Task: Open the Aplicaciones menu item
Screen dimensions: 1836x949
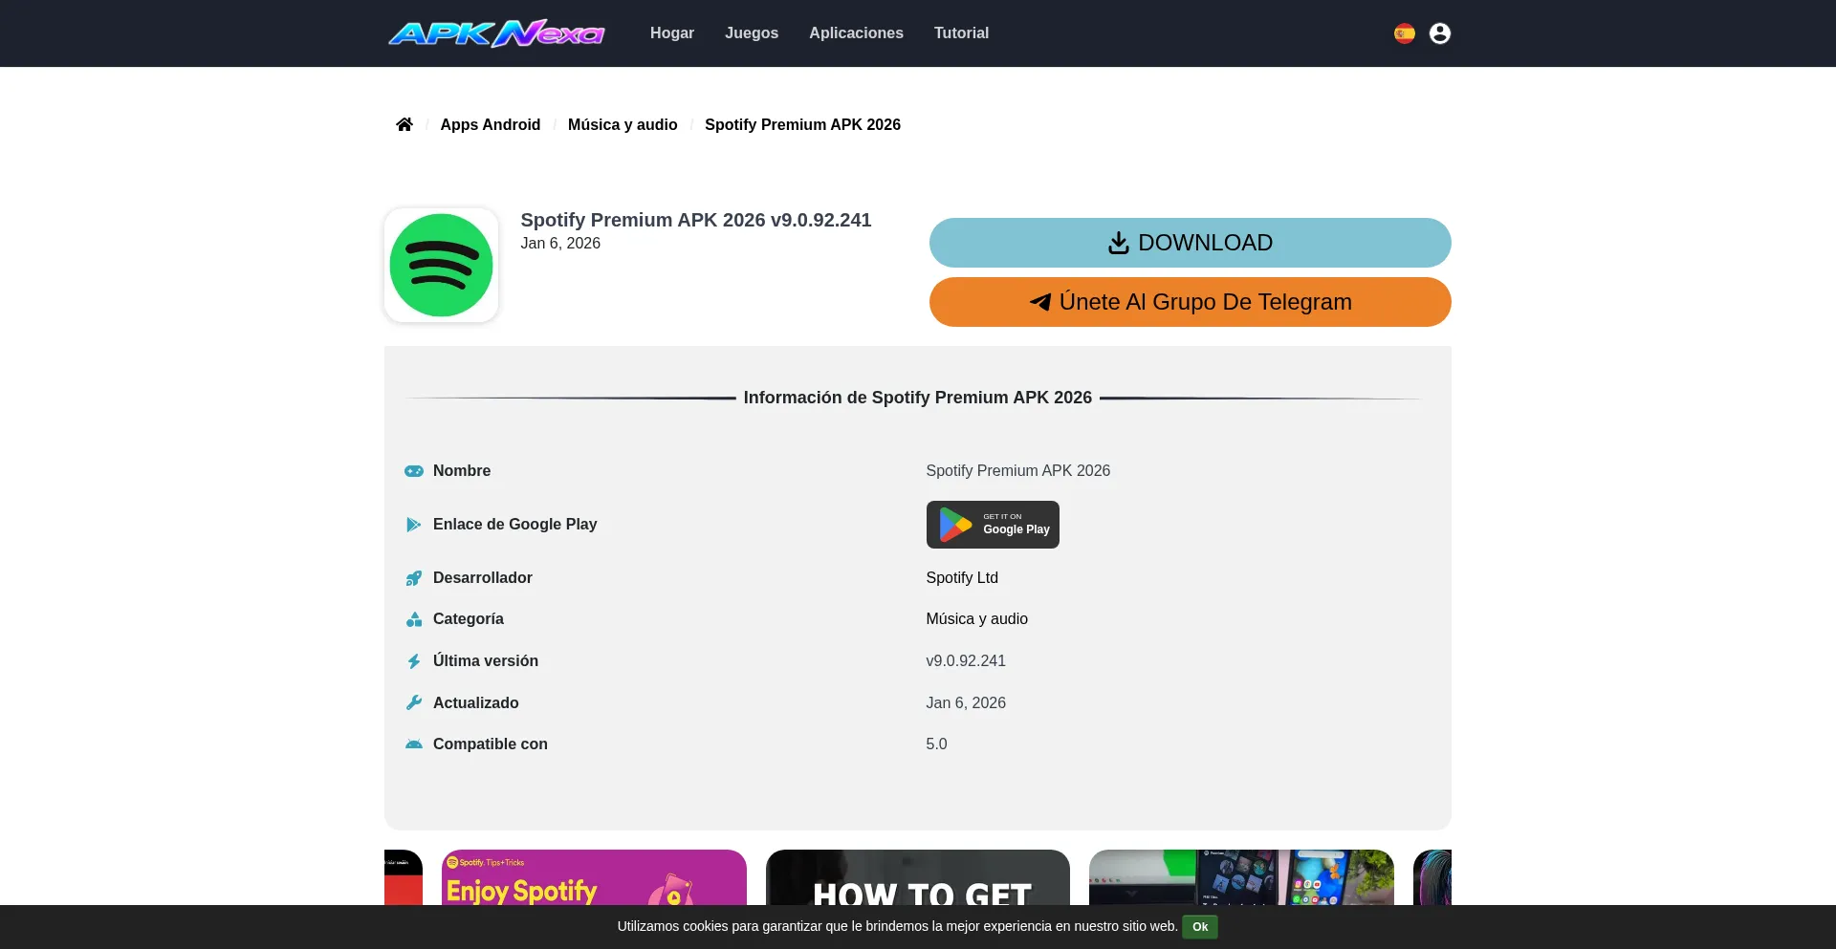Action: coord(856,32)
